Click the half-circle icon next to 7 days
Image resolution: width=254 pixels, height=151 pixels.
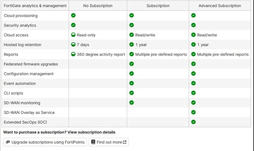pyautogui.click(x=73, y=45)
